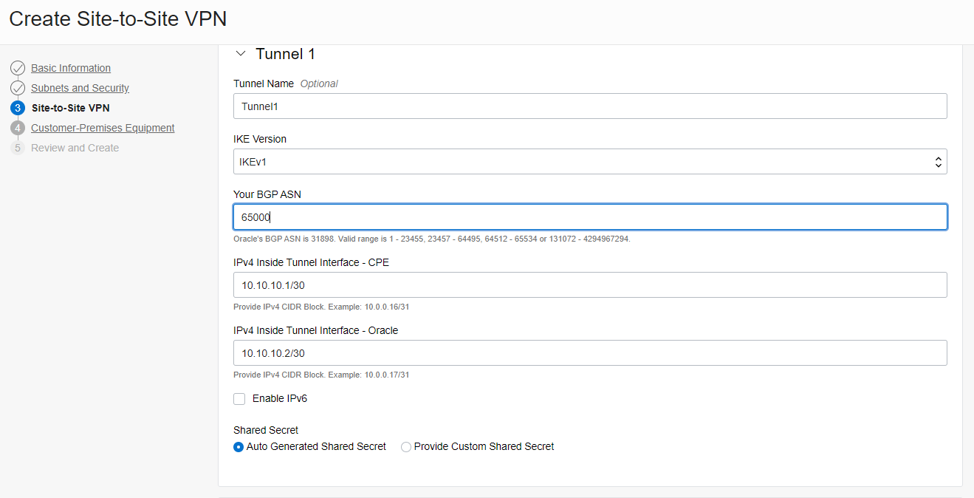This screenshot has width=974, height=498.
Task: Click the IPv4 Inside Tunnel Interface Oracle field
Action: pos(589,353)
